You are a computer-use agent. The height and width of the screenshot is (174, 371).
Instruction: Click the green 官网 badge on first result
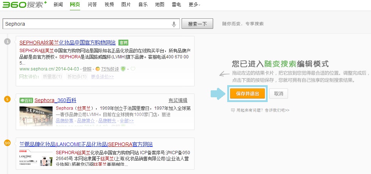tap(124, 43)
